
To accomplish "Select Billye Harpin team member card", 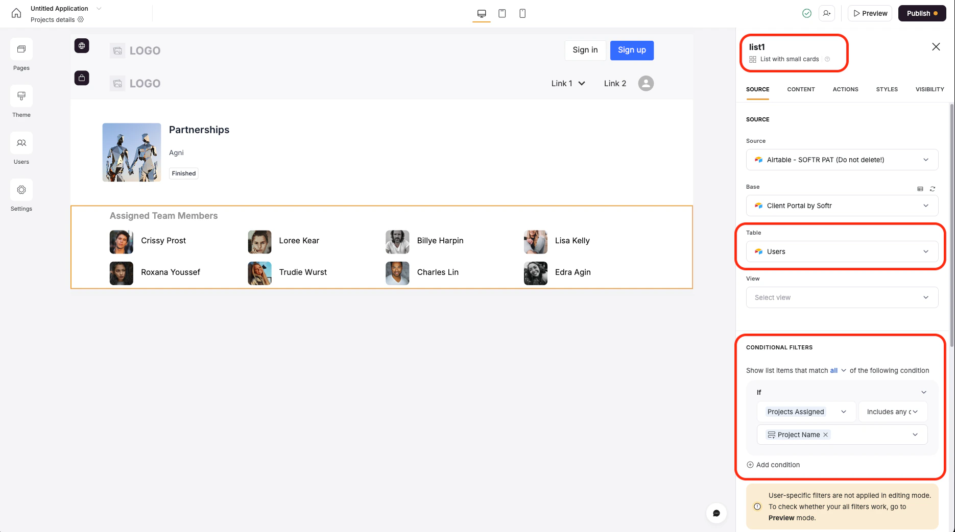I will tap(425, 241).
